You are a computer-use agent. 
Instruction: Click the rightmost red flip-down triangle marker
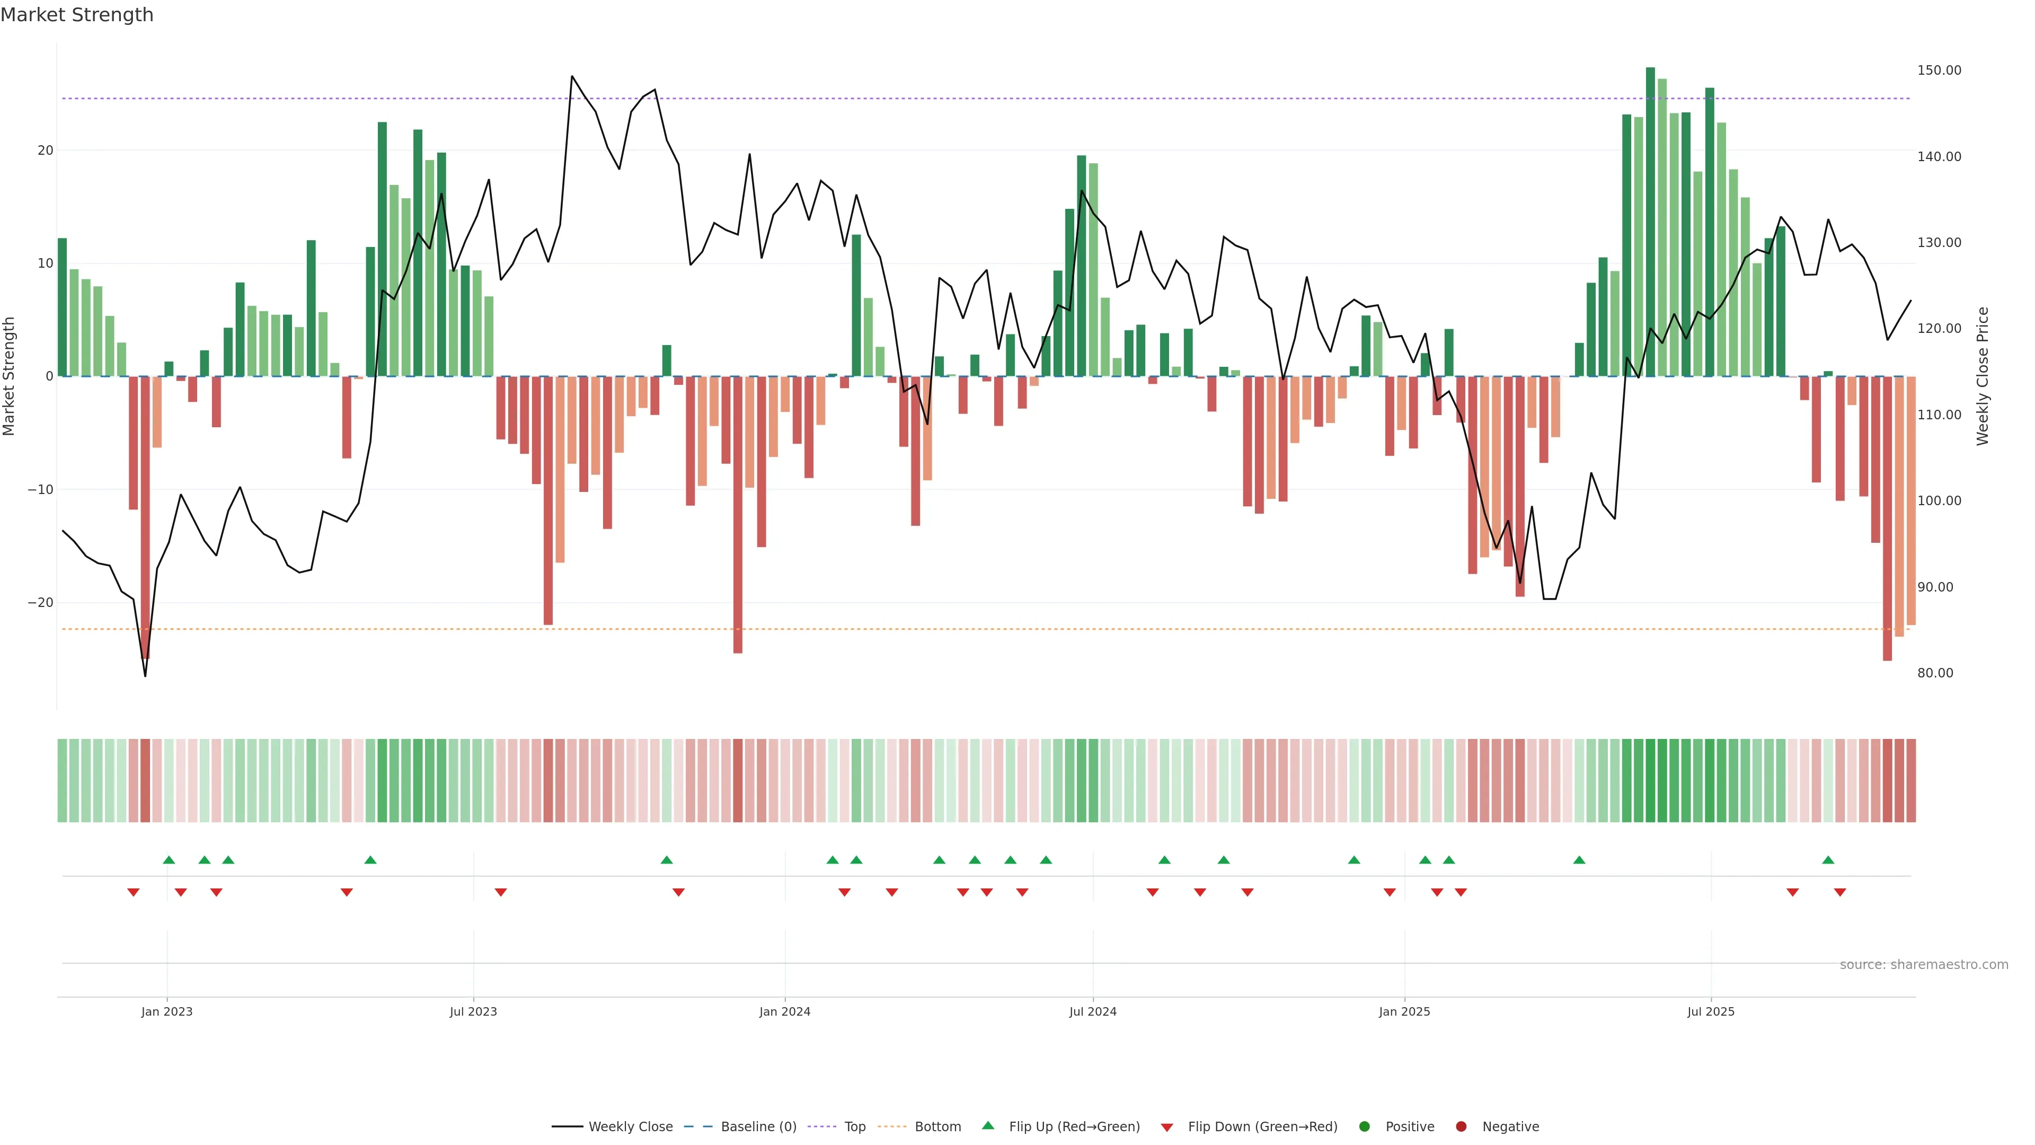coord(1840,892)
